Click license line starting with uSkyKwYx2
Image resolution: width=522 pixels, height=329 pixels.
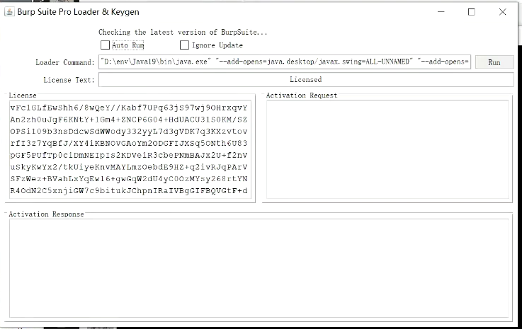[129, 167]
